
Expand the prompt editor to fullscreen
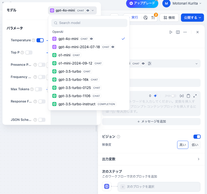[x=195, y=96]
